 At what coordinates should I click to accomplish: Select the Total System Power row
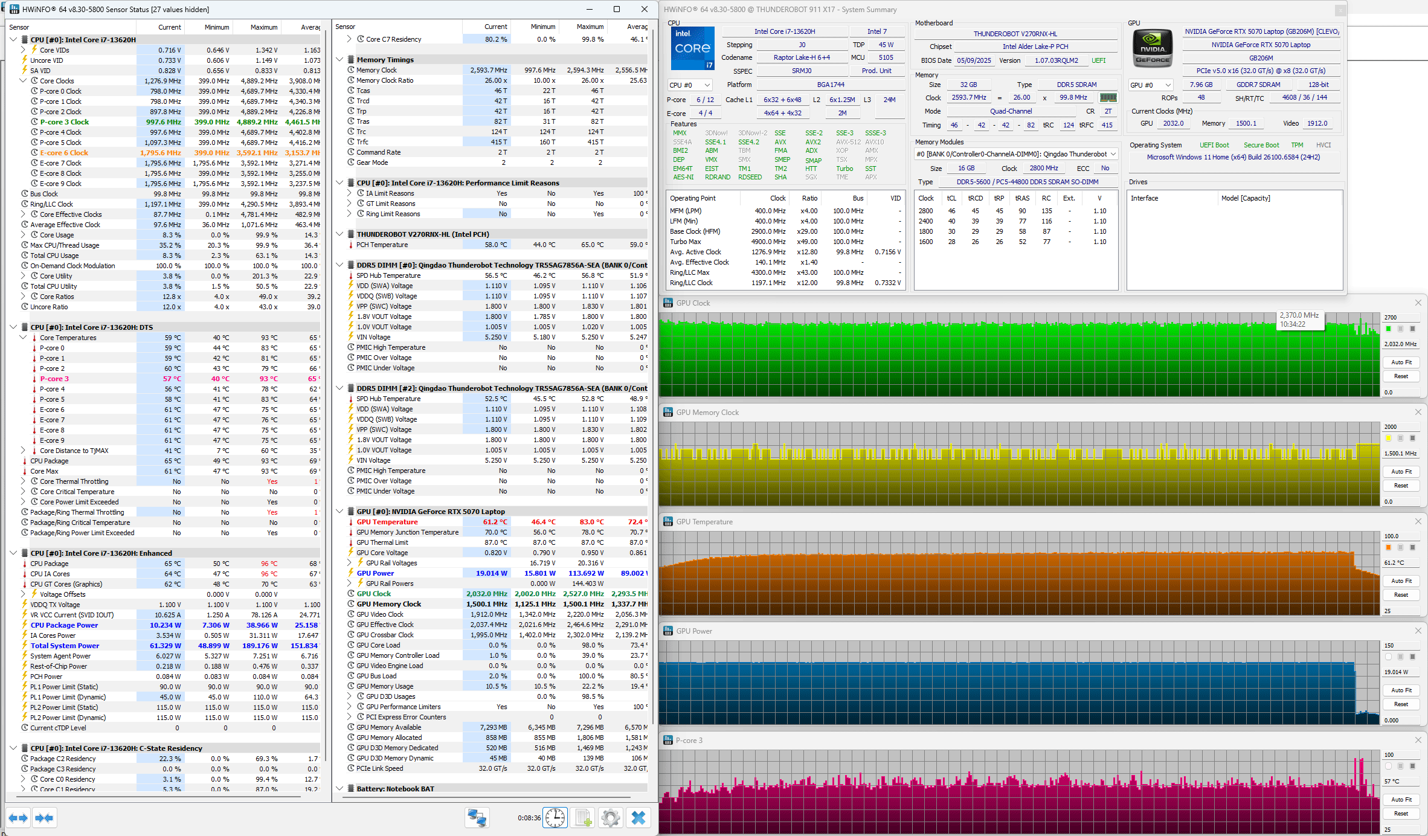click(65, 646)
